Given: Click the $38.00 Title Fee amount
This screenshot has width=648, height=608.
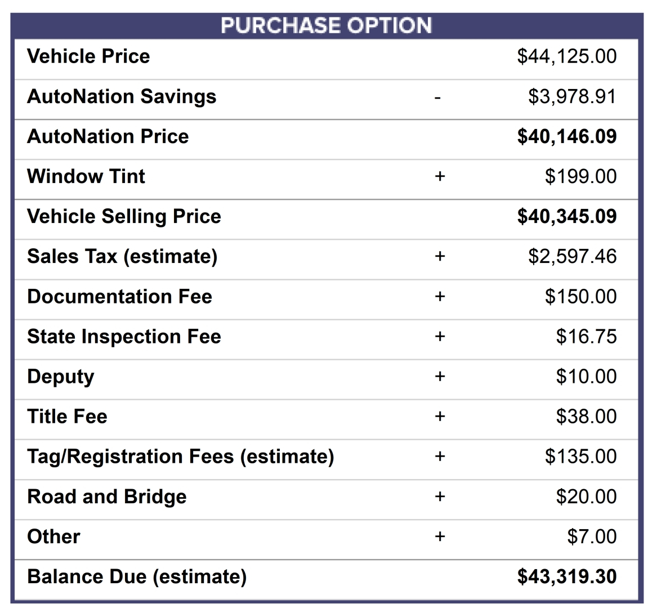Looking at the screenshot, I should click(586, 416).
